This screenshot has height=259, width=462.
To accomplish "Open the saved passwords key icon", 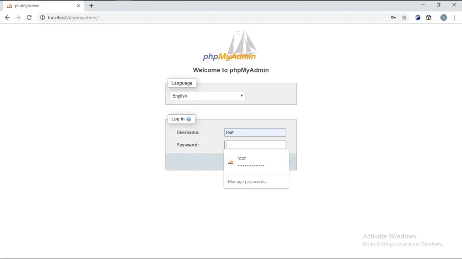I will [x=393, y=18].
